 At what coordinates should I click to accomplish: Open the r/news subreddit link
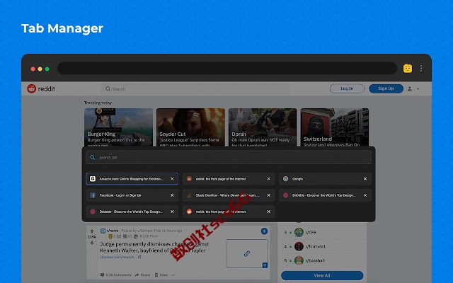(113, 231)
